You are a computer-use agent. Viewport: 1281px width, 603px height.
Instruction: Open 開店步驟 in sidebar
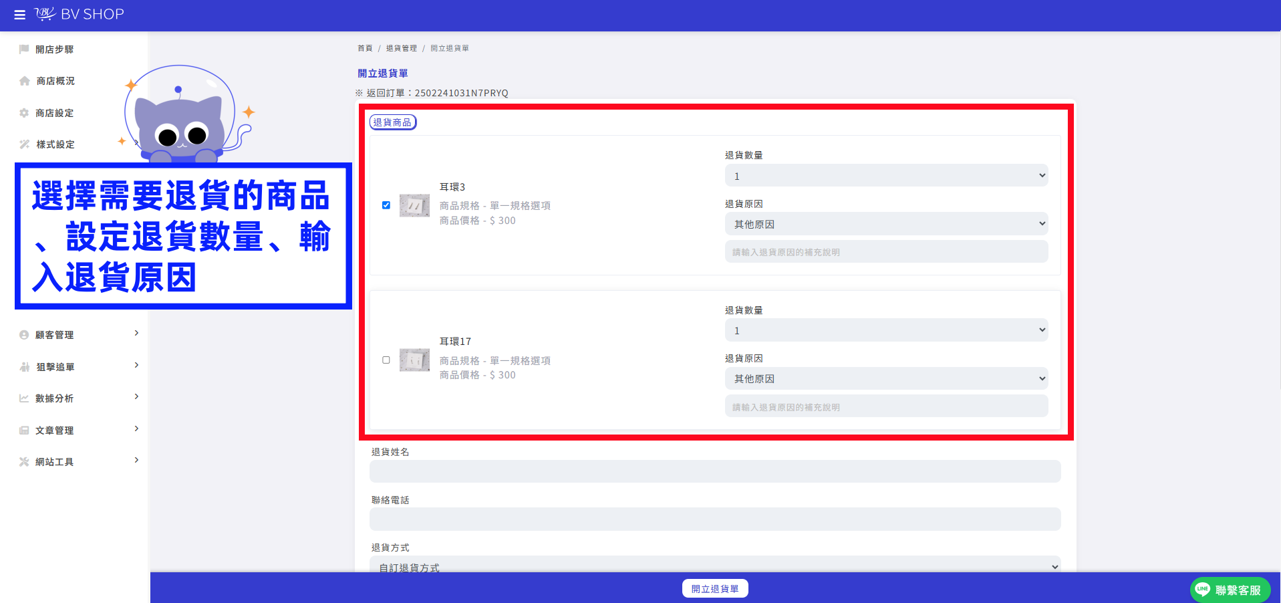[x=55, y=49]
